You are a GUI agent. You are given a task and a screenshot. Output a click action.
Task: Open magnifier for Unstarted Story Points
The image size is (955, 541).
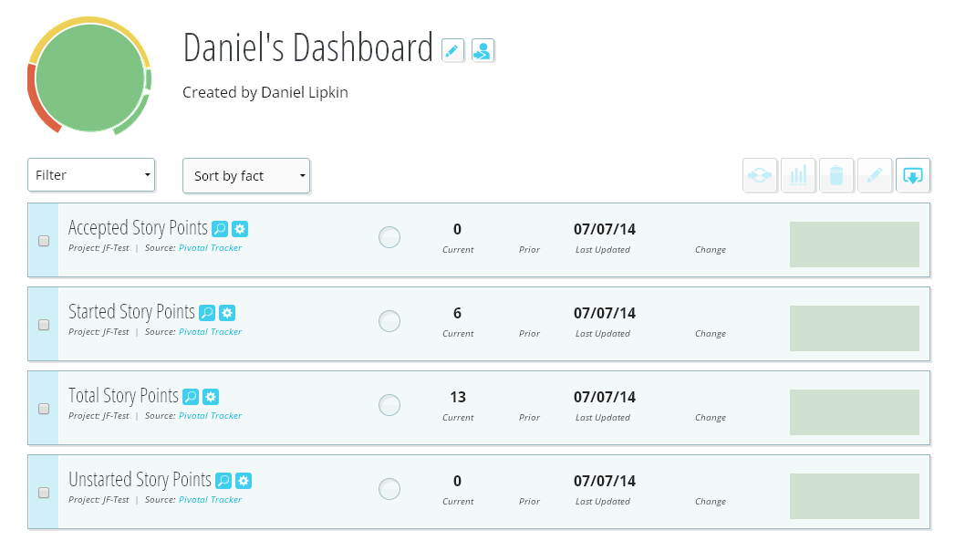(223, 481)
